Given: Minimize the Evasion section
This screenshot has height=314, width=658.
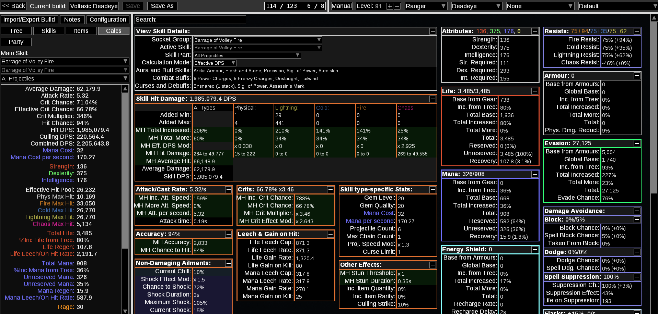Looking at the screenshot, I should tap(637, 143).
